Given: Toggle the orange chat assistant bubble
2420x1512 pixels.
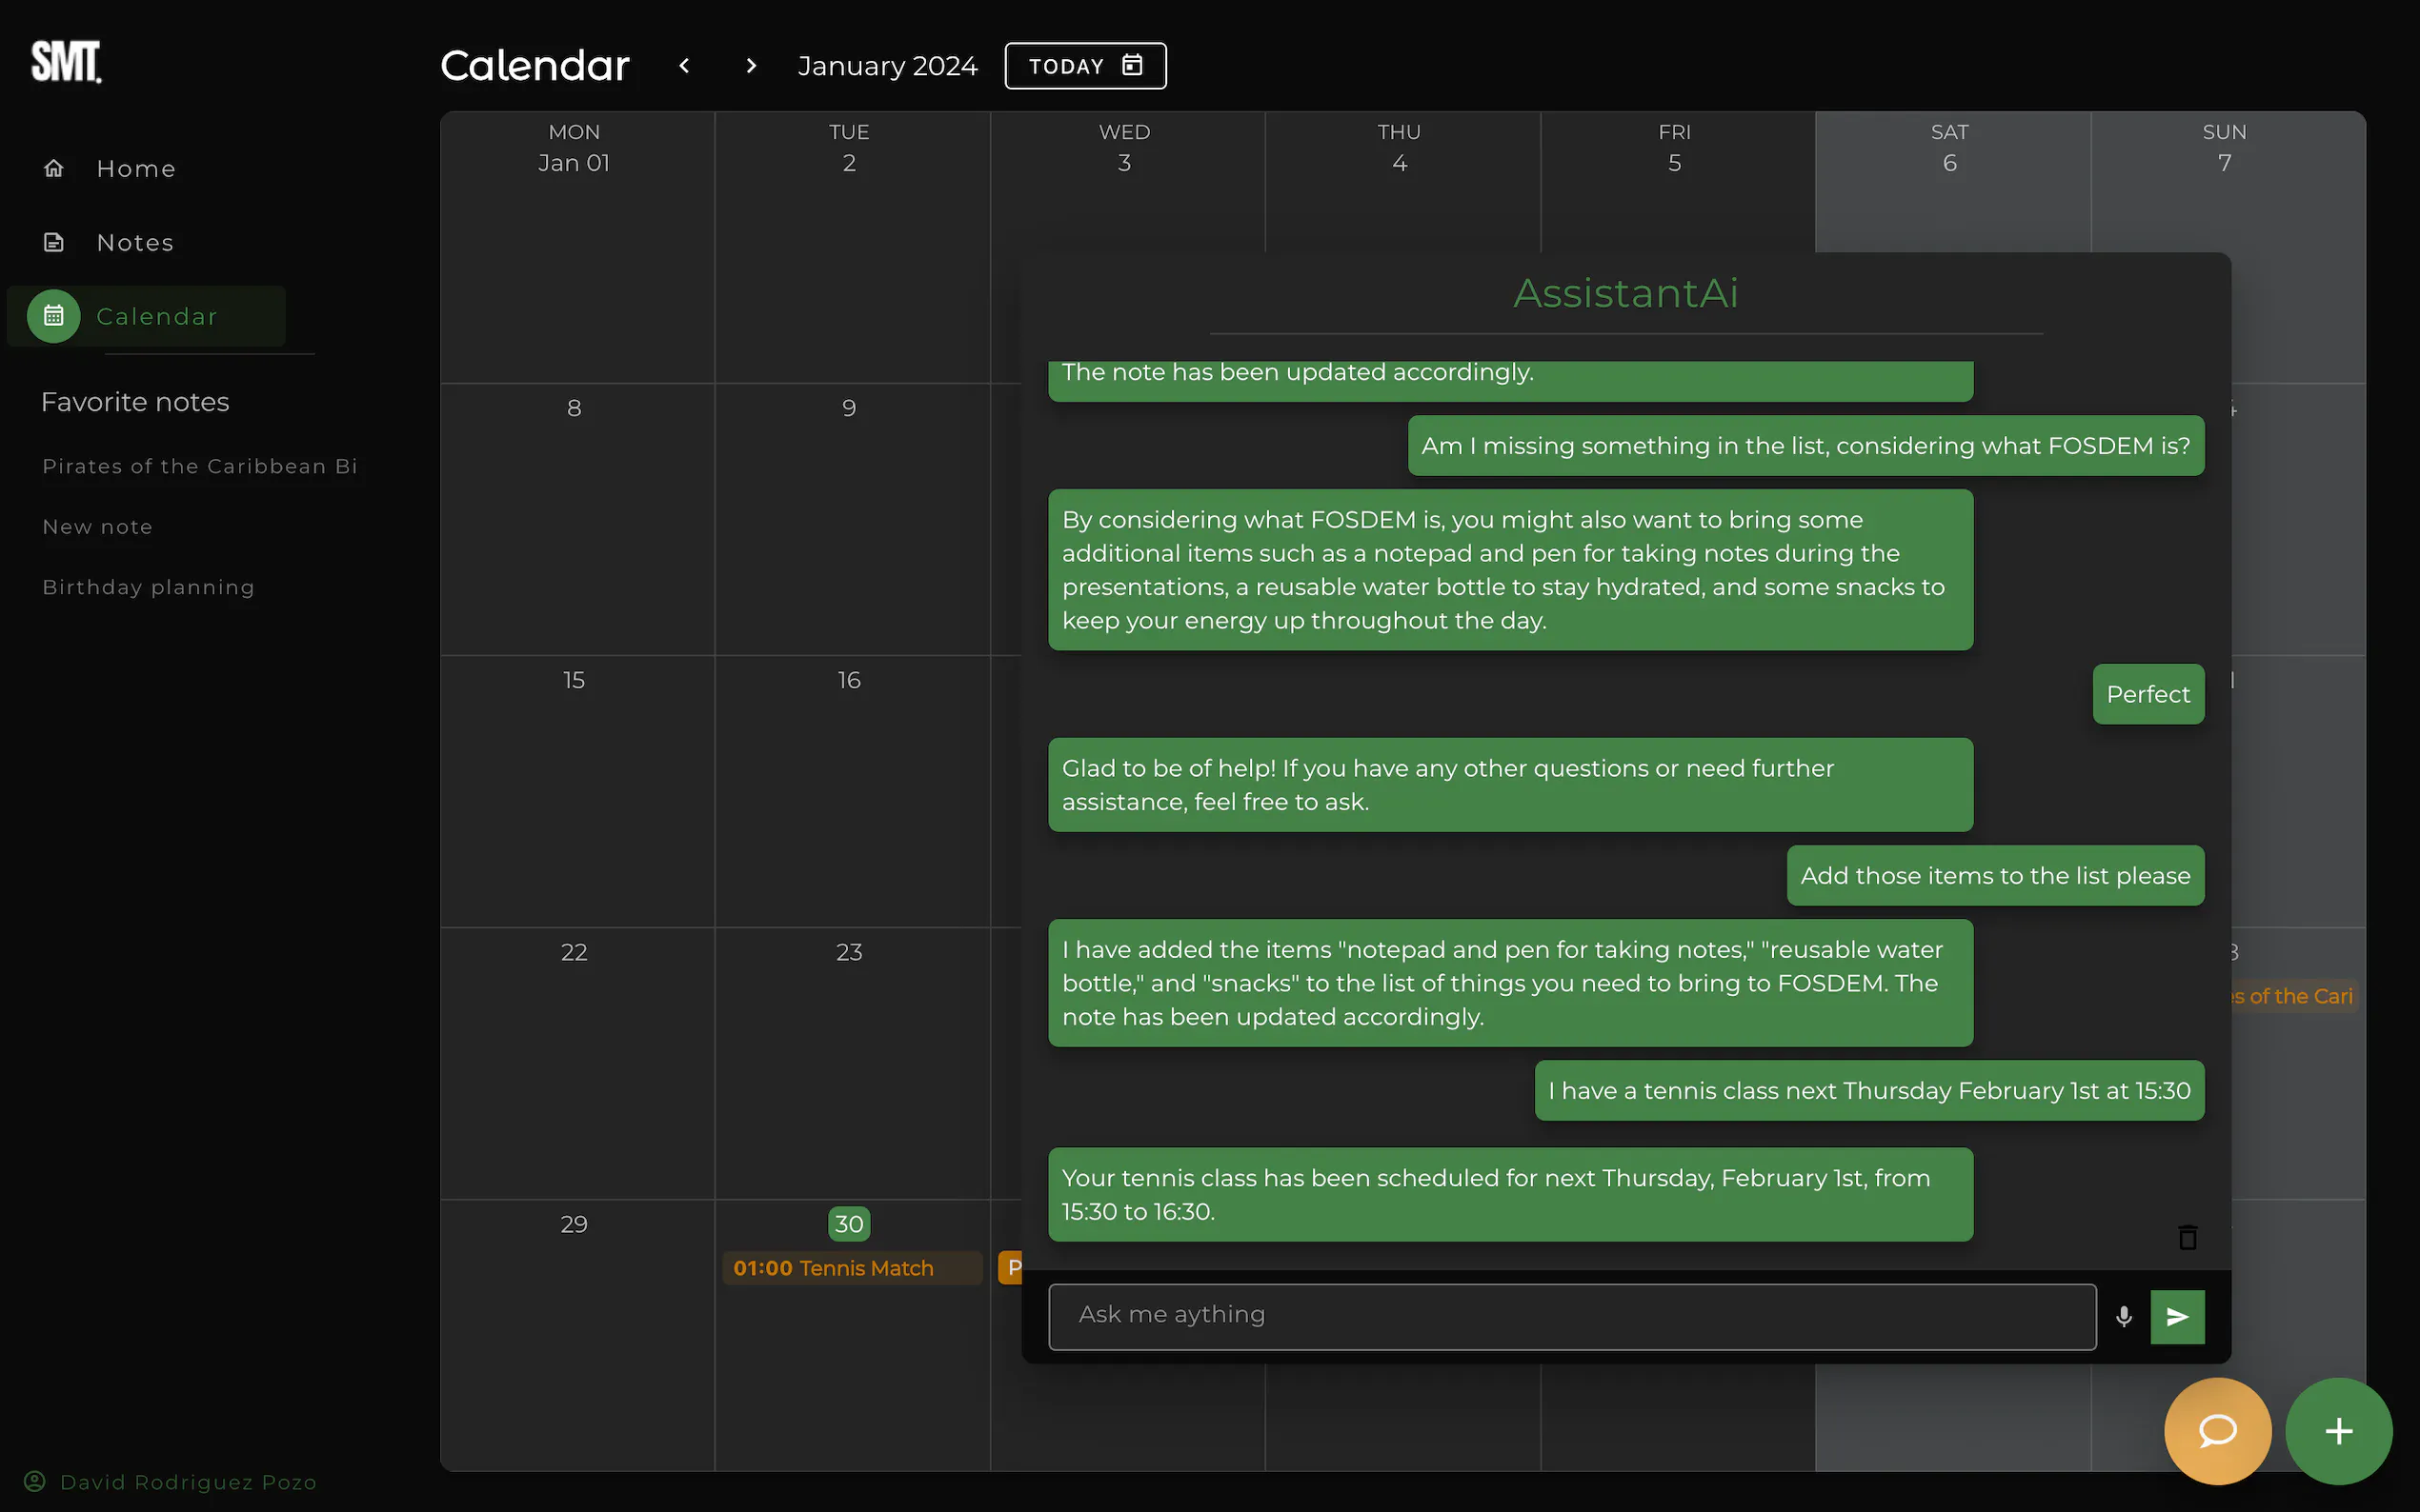Looking at the screenshot, I should [2217, 1431].
